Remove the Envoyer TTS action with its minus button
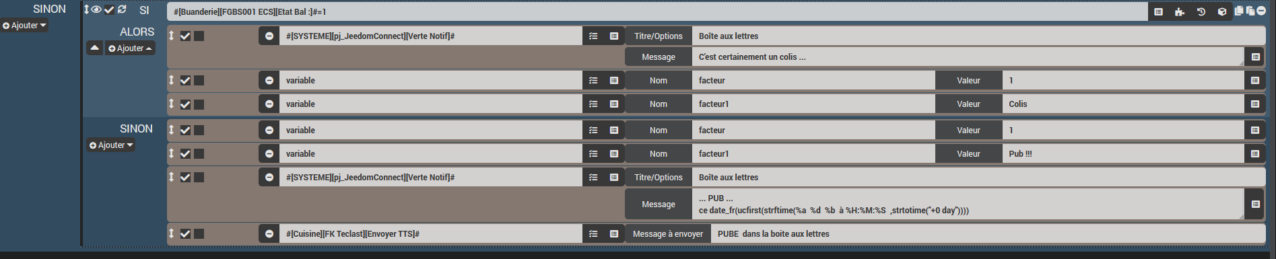The image size is (1276, 259). click(x=269, y=234)
